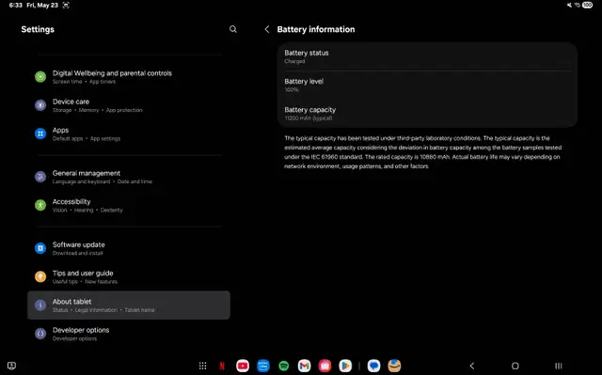This screenshot has height=375, width=602.
Task: Open General management settings
Action: tap(129, 177)
